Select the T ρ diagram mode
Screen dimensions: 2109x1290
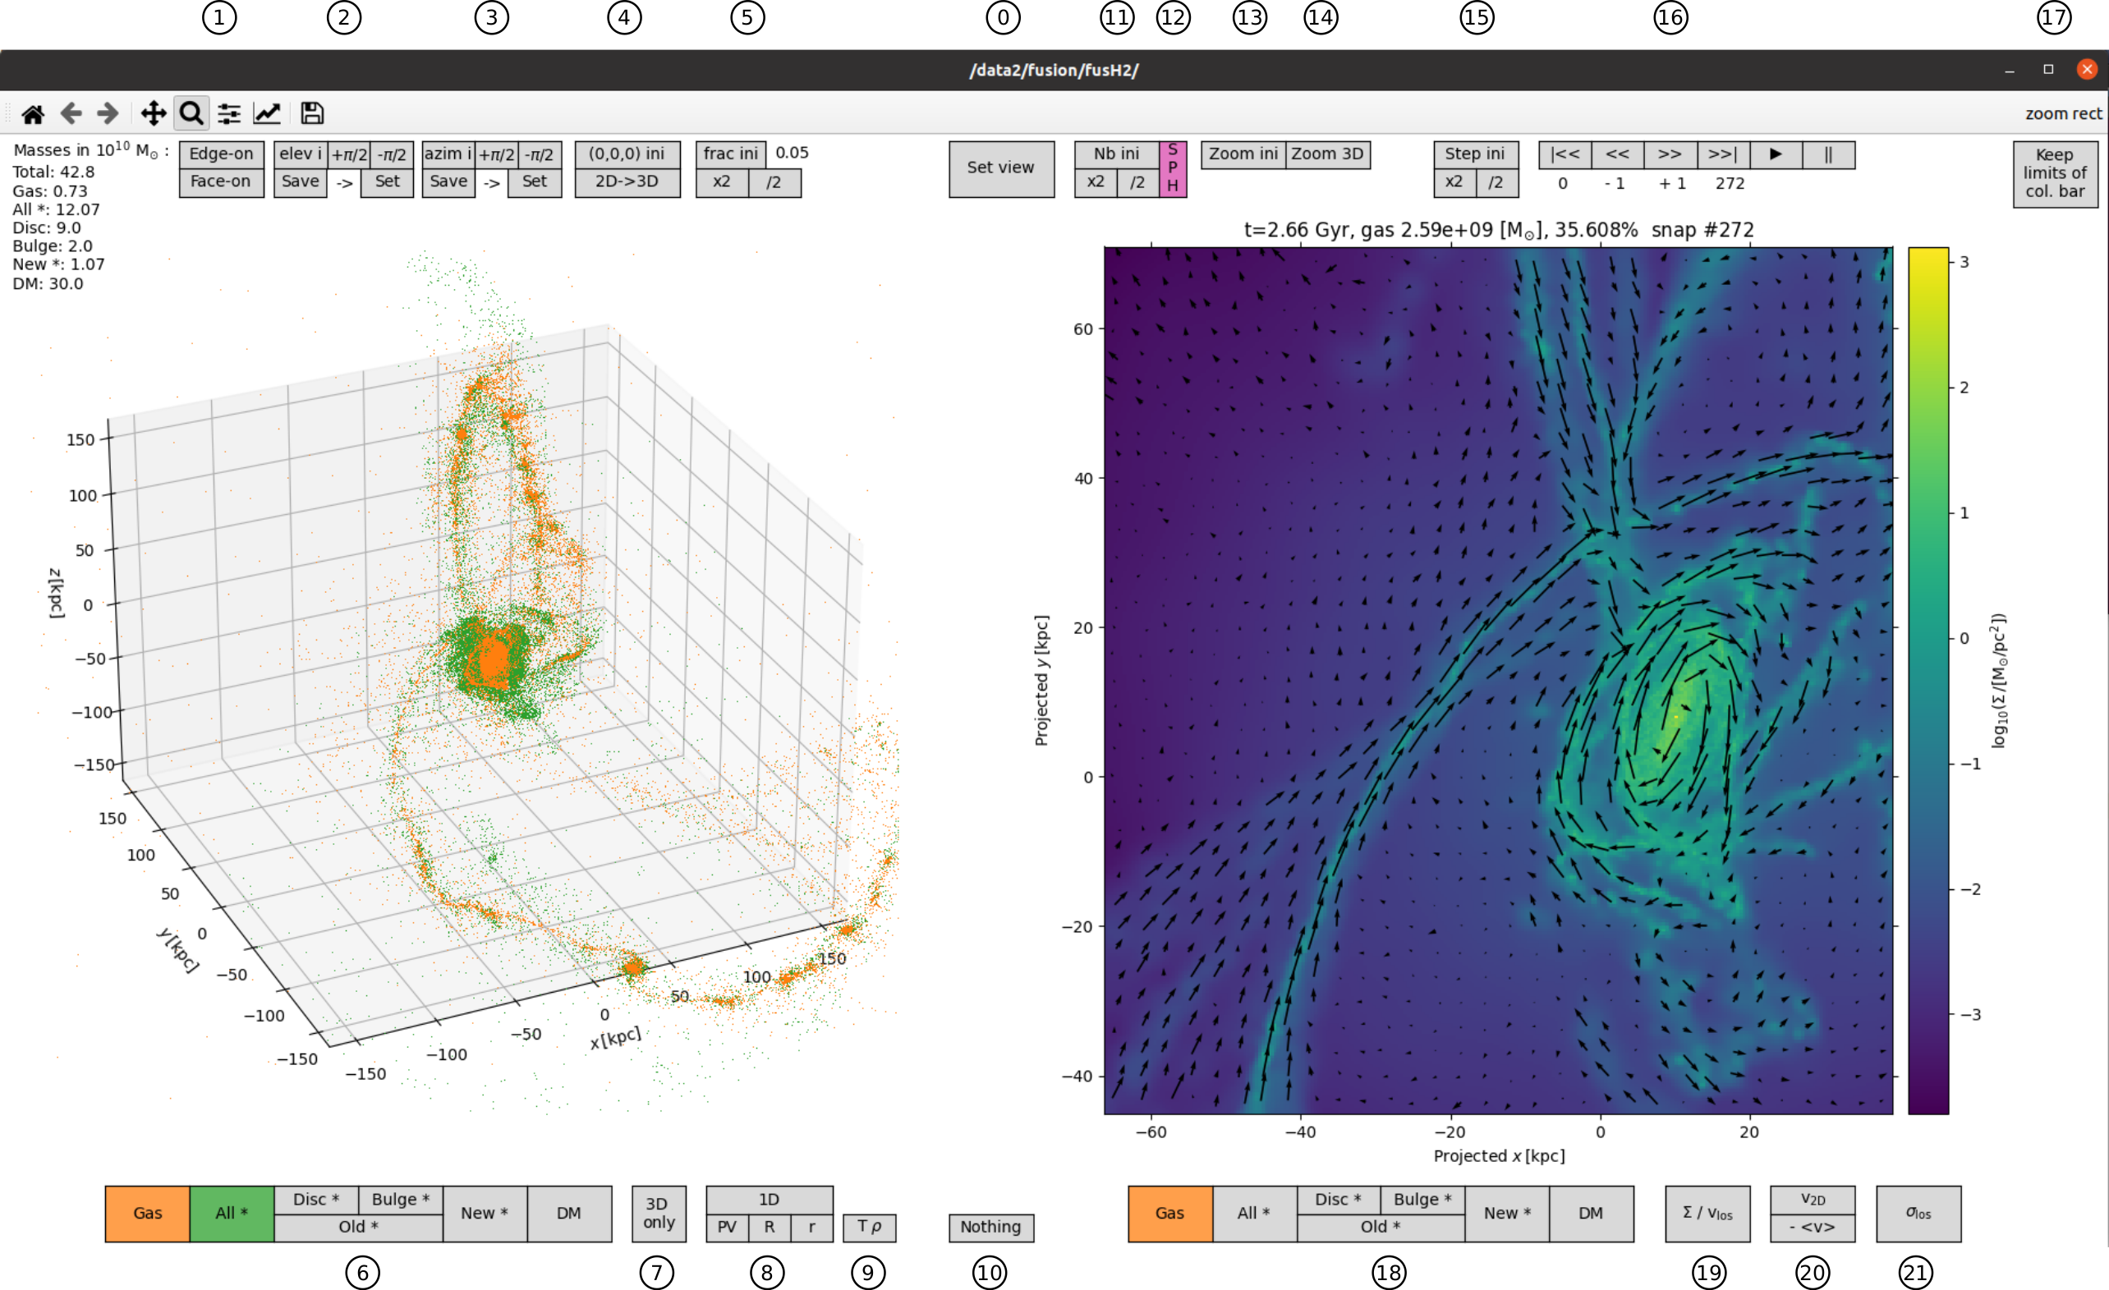[870, 1228]
